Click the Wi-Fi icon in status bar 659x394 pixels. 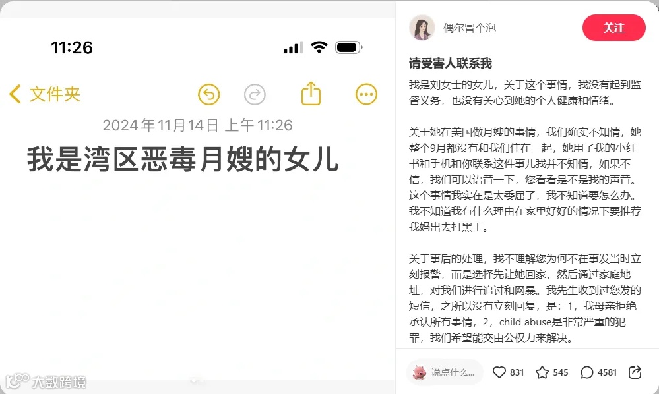click(x=319, y=47)
